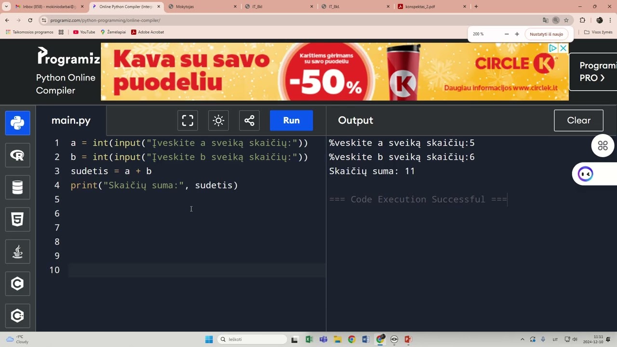This screenshot has width=617, height=347.
Task: Open the Chrome profile avatar
Action: [x=600, y=20]
